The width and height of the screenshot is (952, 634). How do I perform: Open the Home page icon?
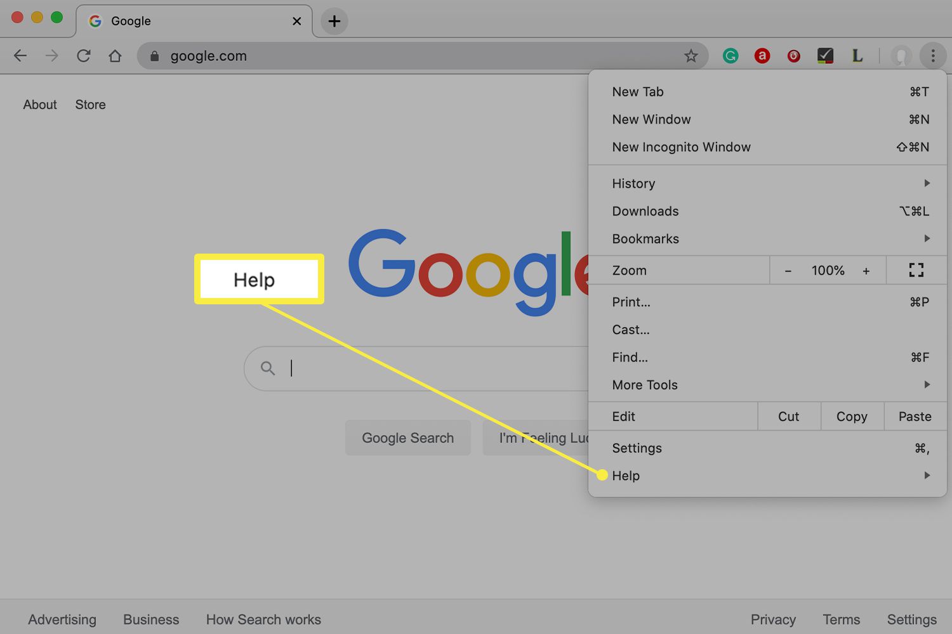tap(115, 56)
